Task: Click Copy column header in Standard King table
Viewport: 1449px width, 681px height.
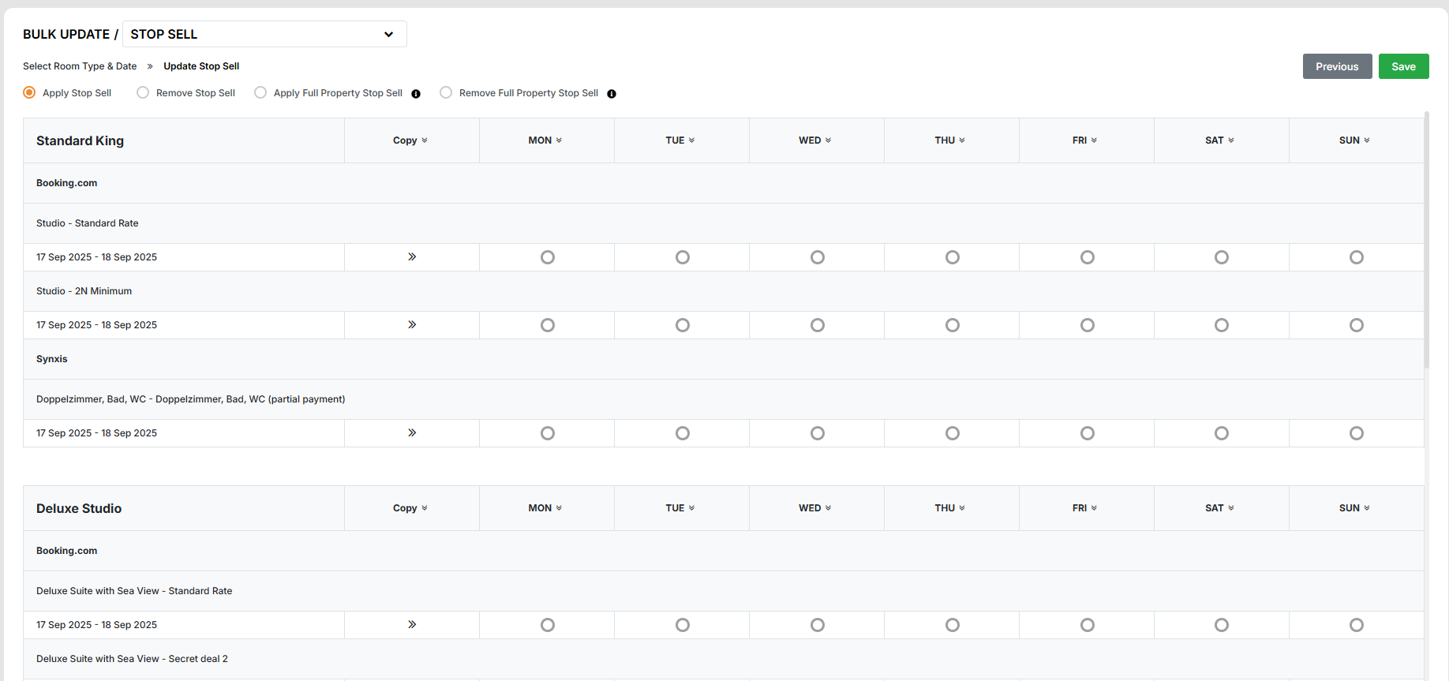Action: tap(410, 140)
